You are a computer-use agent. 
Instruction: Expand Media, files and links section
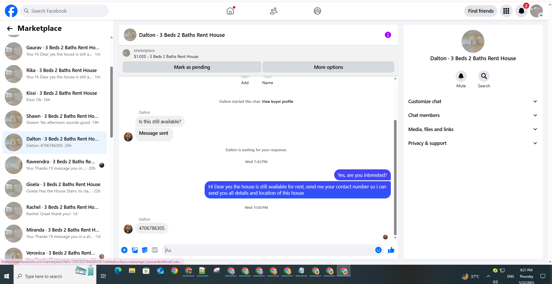473,129
